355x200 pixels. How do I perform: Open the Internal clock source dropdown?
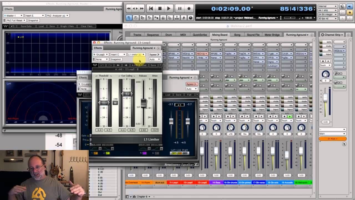click(x=328, y=6)
